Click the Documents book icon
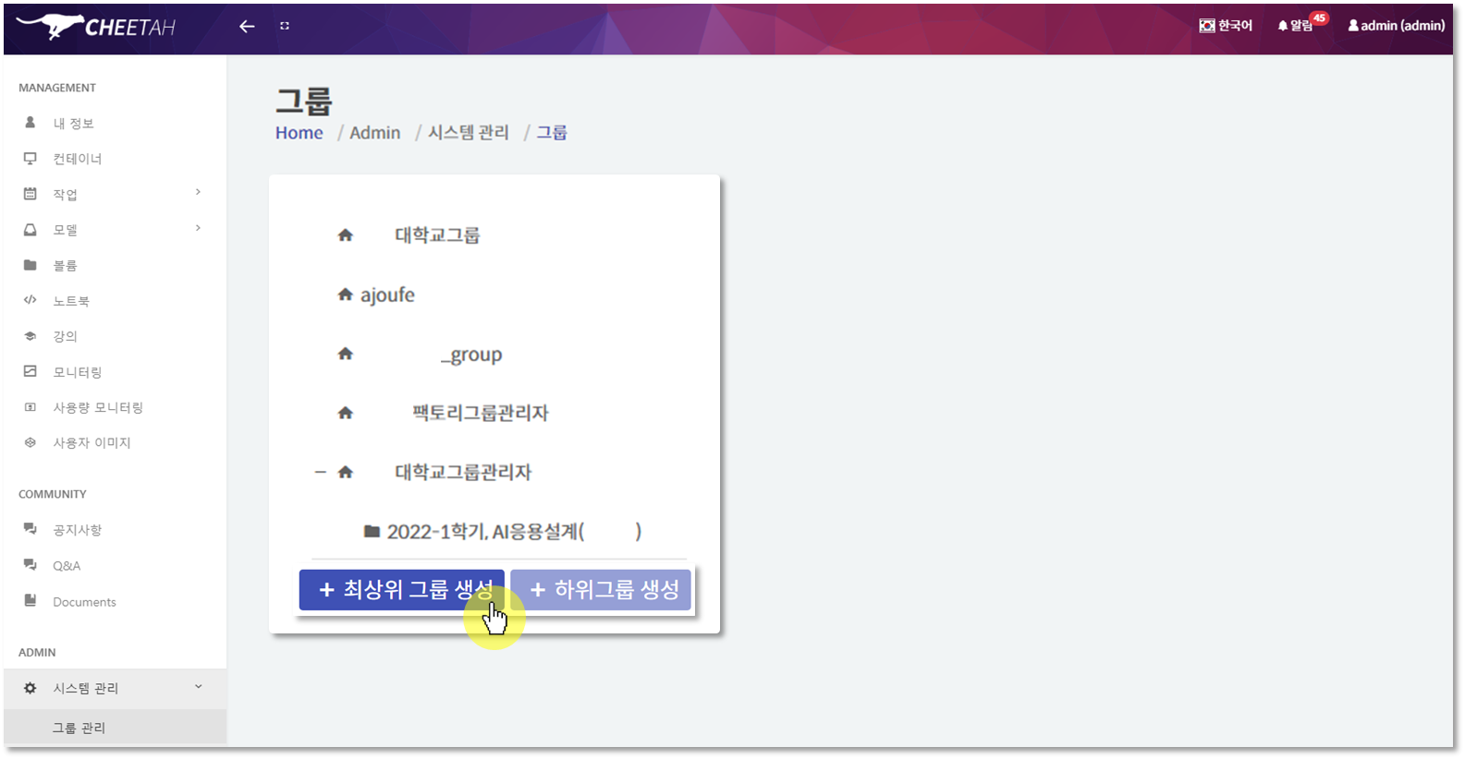The image size is (1465, 759). (31, 600)
